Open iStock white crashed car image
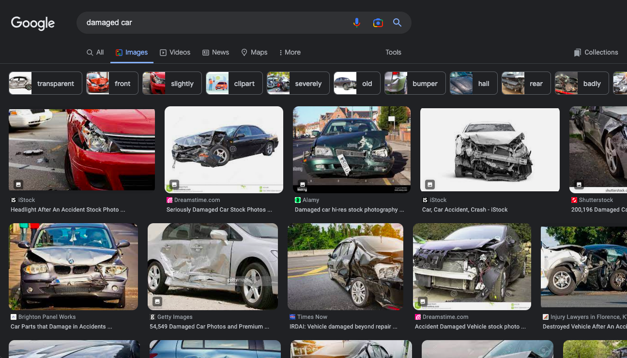Screen dimensions: 627x358 pos(490,149)
